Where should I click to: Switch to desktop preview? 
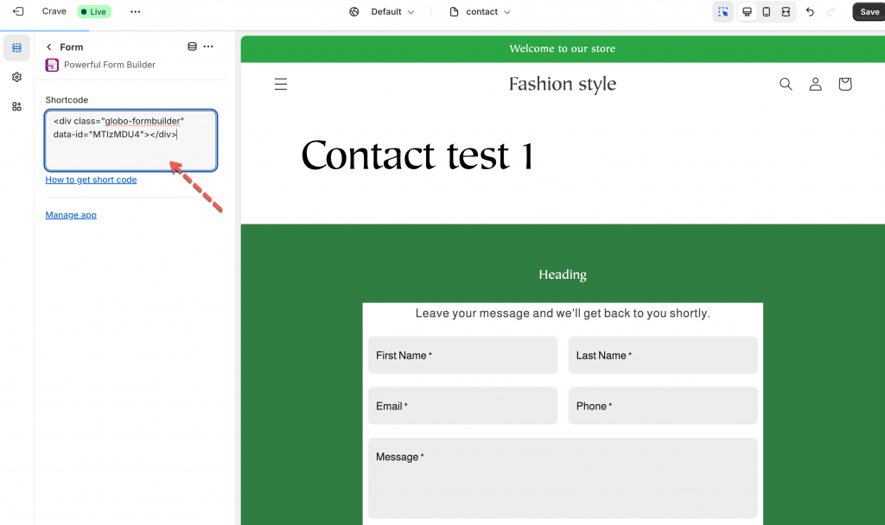[x=747, y=12]
